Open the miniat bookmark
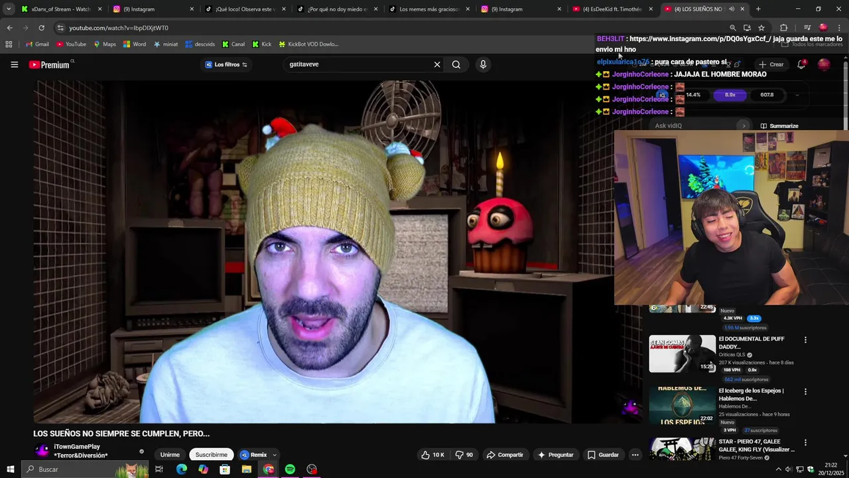The image size is (849, 478). pyautogui.click(x=166, y=44)
